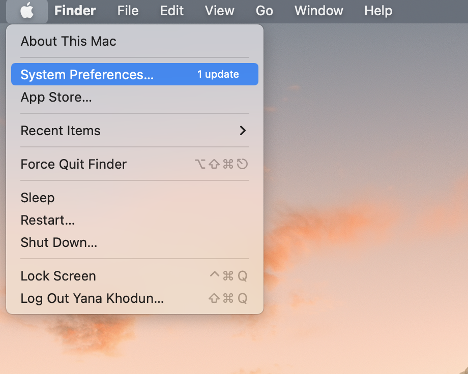Put the Mac to Sleep
The width and height of the screenshot is (468, 374).
(135, 198)
